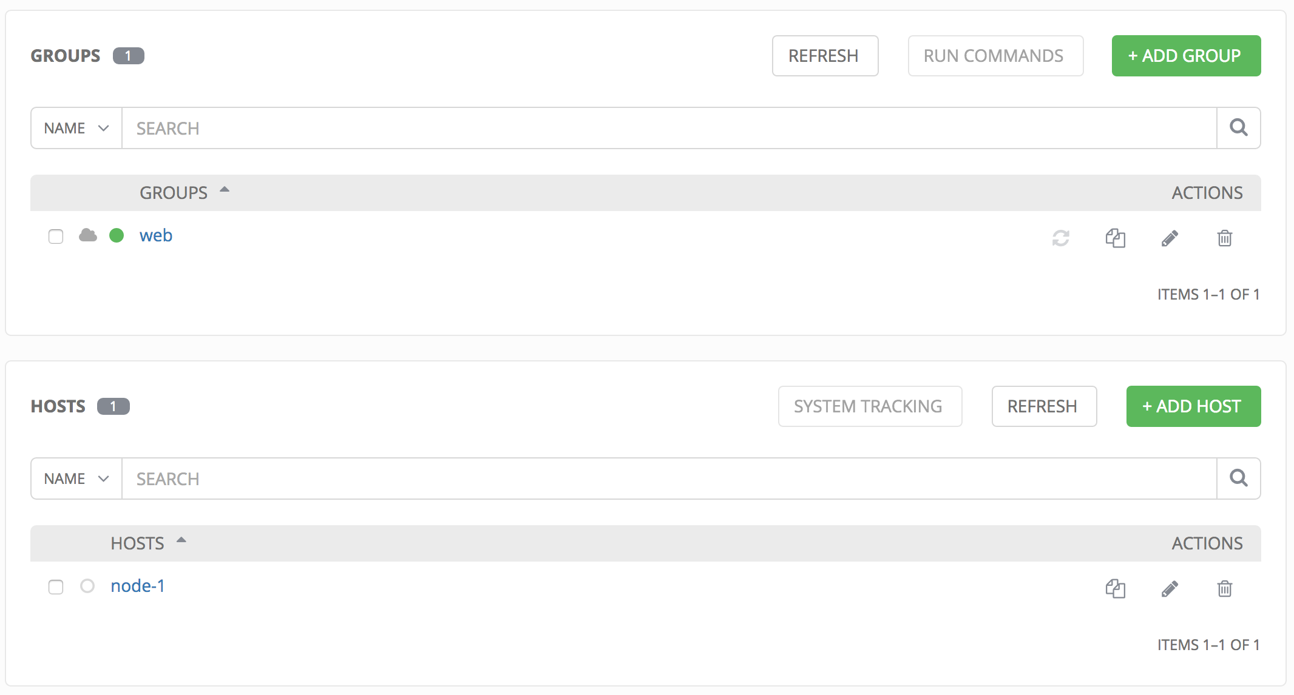Open the NAME dropdown in hosts search
Viewport: 1294px width, 695px height.
click(76, 478)
